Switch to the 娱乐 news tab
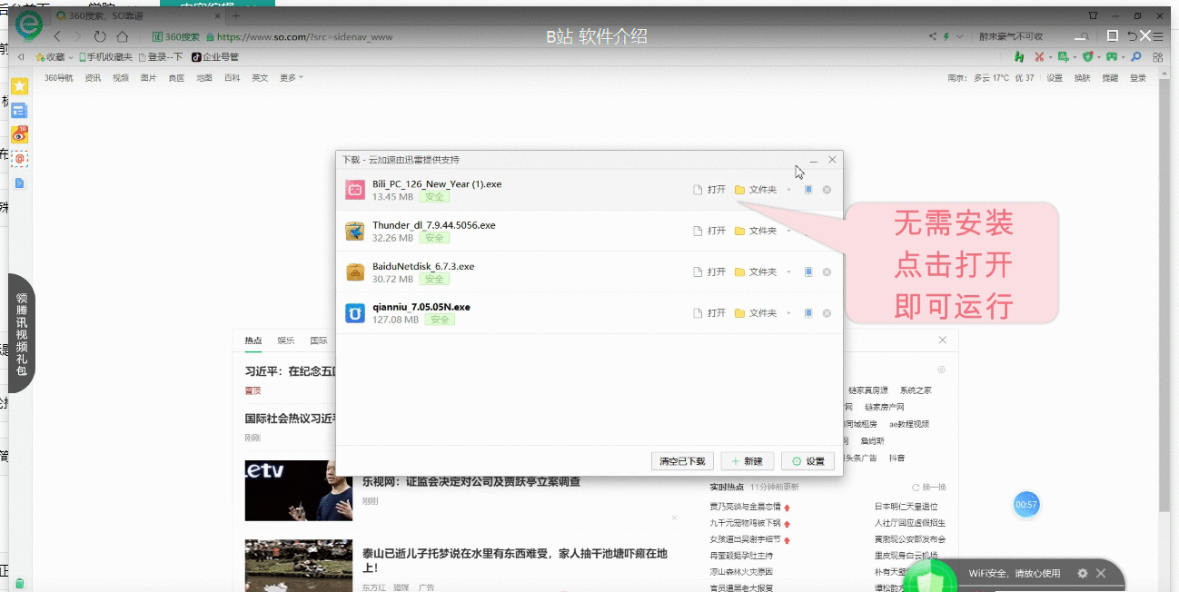The width and height of the screenshot is (1179, 592). coord(286,340)
